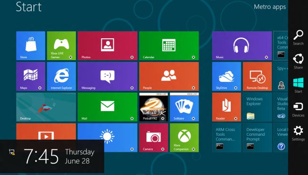Click the Search charm

tap(298, 38)
